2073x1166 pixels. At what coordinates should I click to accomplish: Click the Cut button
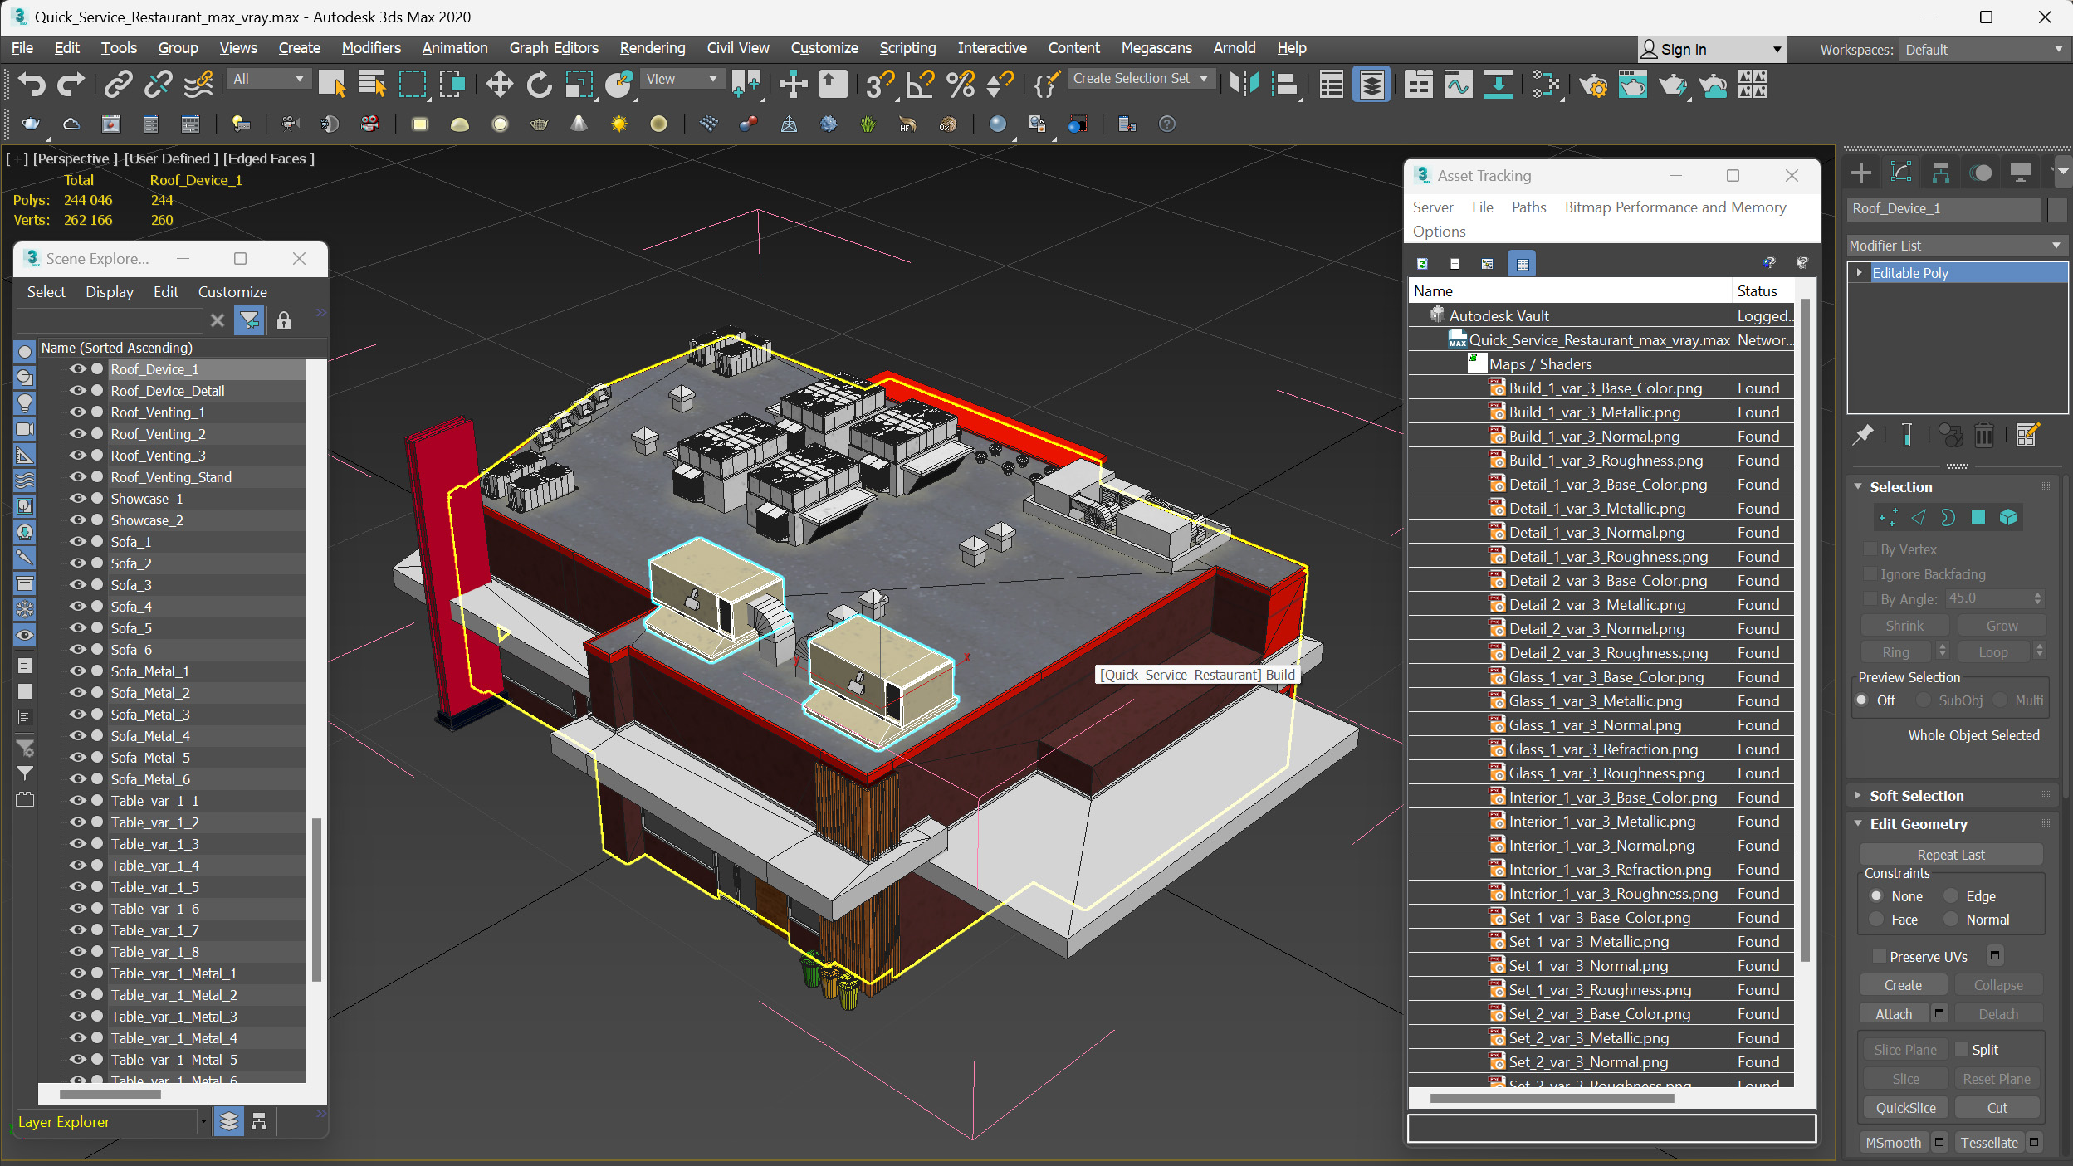click(1997, 1108)
